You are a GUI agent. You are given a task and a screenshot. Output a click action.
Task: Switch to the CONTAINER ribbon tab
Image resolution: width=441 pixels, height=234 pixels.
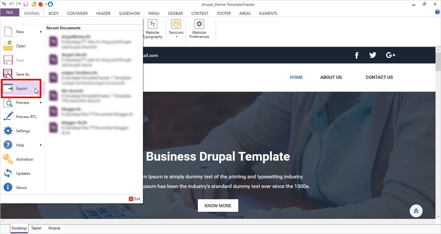pyautogui.click(x=77, y=13)
